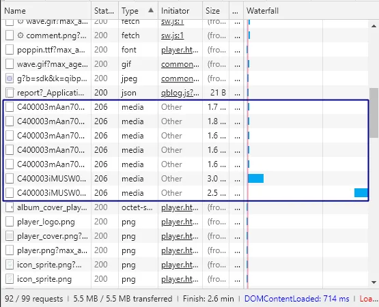Sort requests by the Size column
379x307 pixels.
(x=212, y=11)
